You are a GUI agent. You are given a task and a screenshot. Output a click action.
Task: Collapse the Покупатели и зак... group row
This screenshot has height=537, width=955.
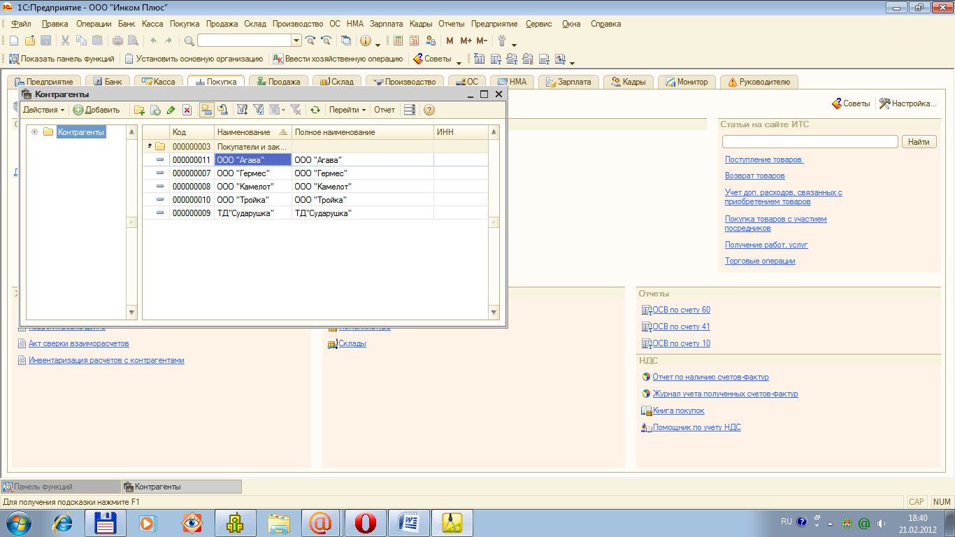[150, 146]
